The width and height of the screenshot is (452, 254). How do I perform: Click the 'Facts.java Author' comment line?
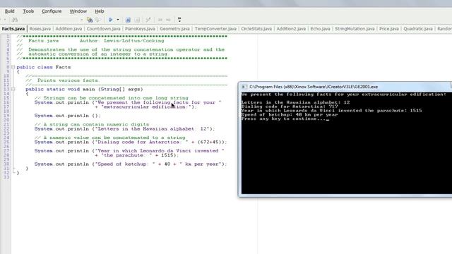tap(90, 41)
